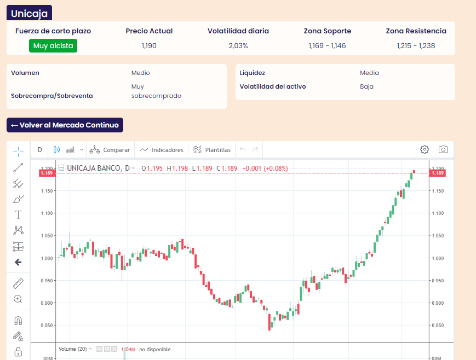Select the area chart style icon

70,149
